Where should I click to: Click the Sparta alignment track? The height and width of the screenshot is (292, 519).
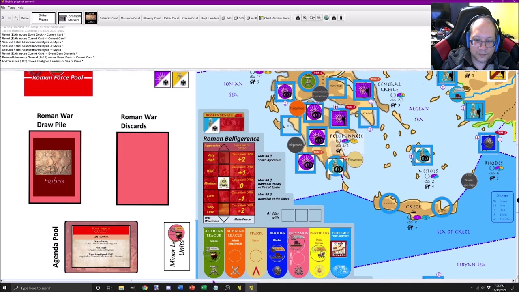click(256, 253)
